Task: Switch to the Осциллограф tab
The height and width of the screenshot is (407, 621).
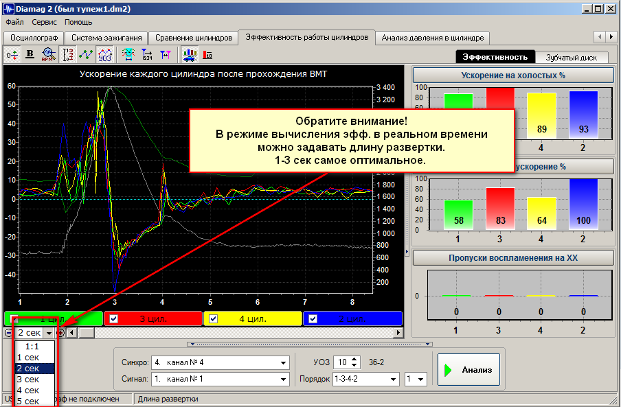Action: point(34,38)
